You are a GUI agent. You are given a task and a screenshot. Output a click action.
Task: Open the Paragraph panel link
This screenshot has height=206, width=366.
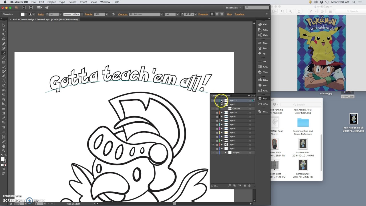click(203, 14)
